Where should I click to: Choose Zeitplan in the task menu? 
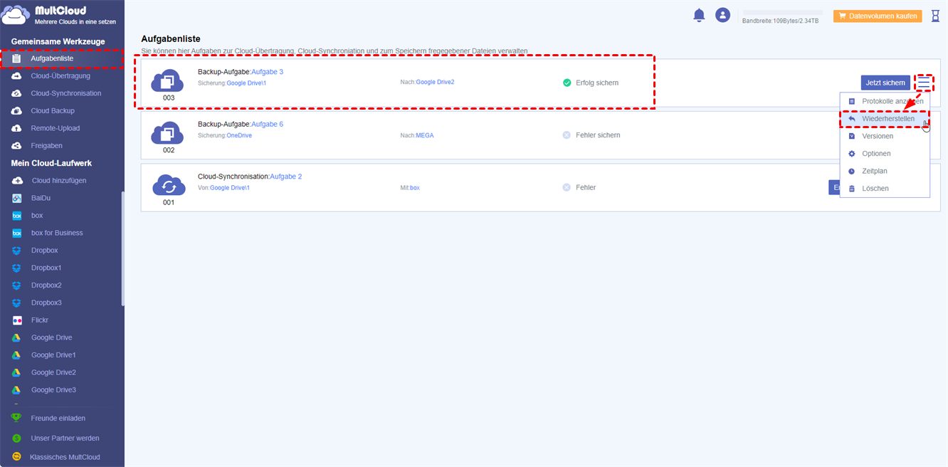[885, 171]
